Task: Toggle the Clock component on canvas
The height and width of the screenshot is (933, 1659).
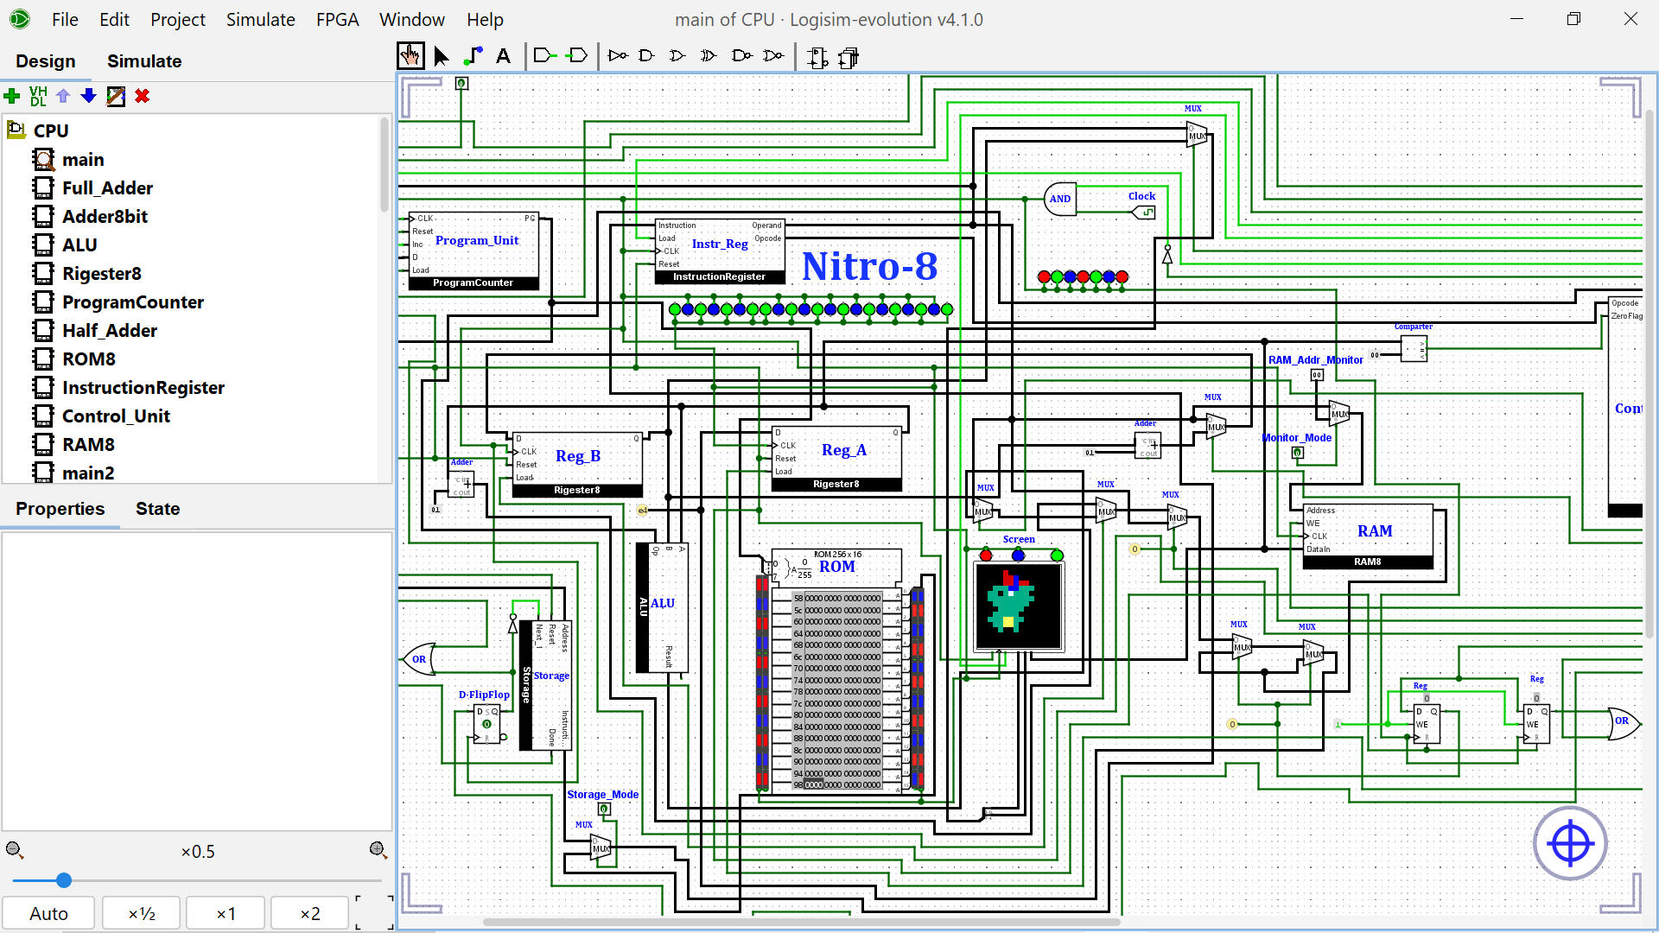Action: 1144,213
